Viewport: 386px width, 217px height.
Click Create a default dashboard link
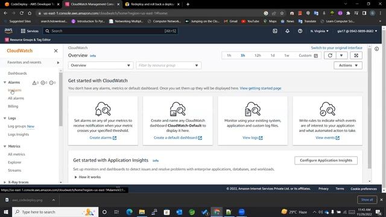[178, 138]
